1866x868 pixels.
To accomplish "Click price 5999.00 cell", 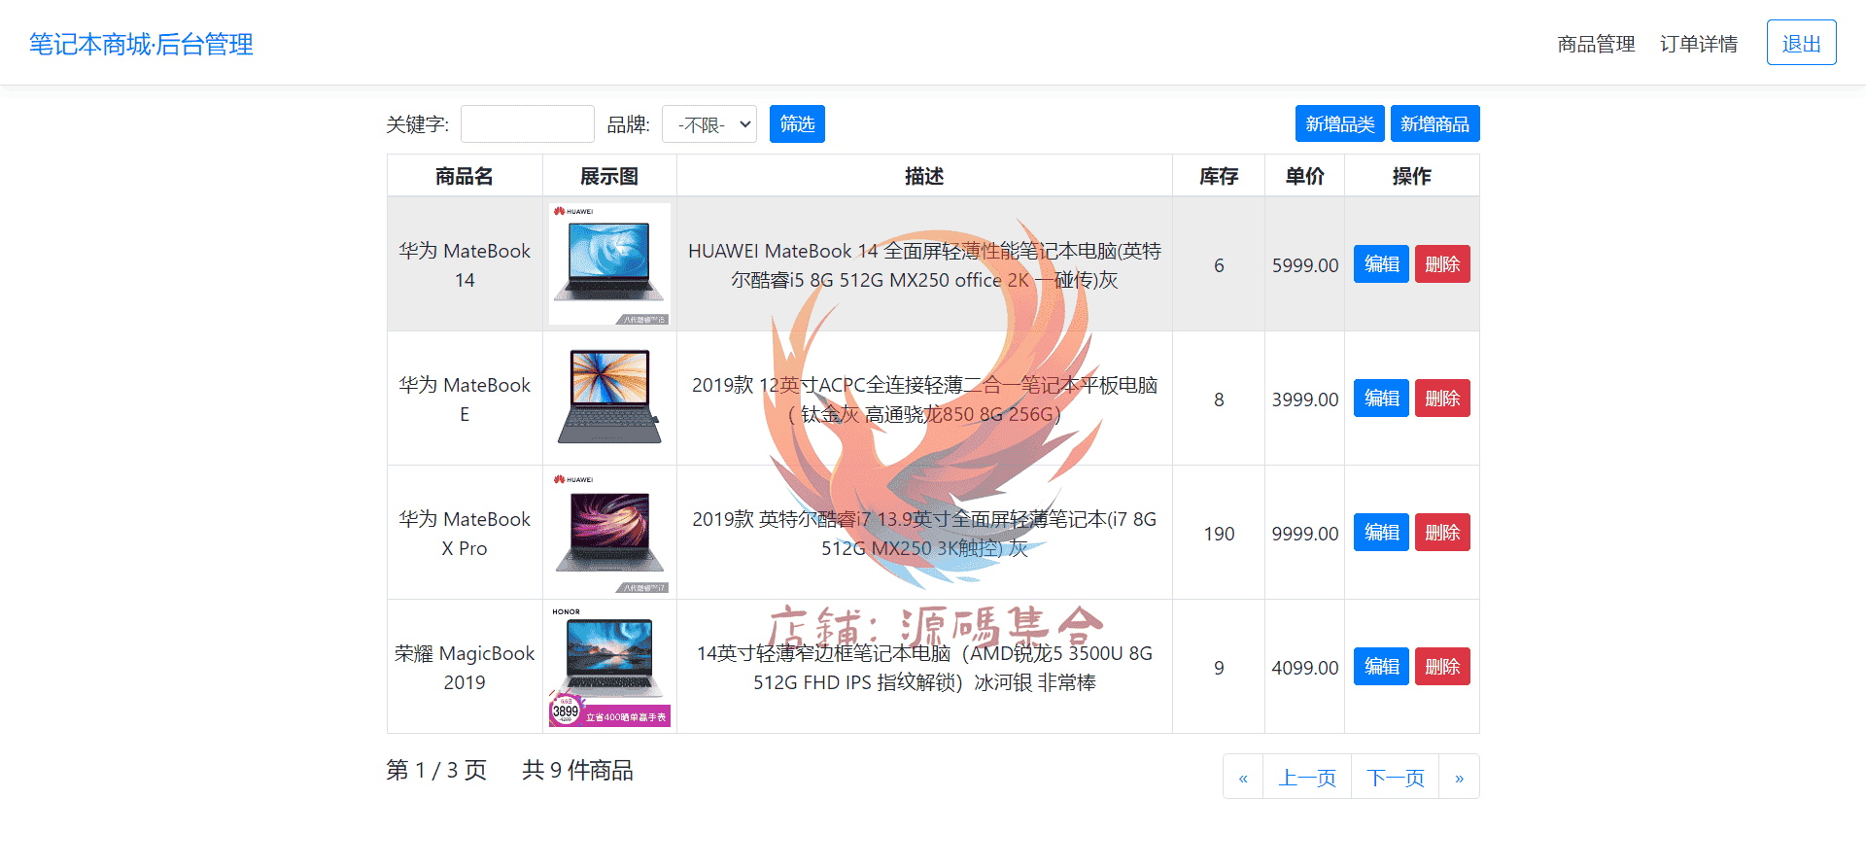I will 1305,265.
